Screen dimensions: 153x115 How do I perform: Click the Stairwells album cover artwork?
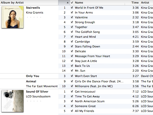[12, 17]
